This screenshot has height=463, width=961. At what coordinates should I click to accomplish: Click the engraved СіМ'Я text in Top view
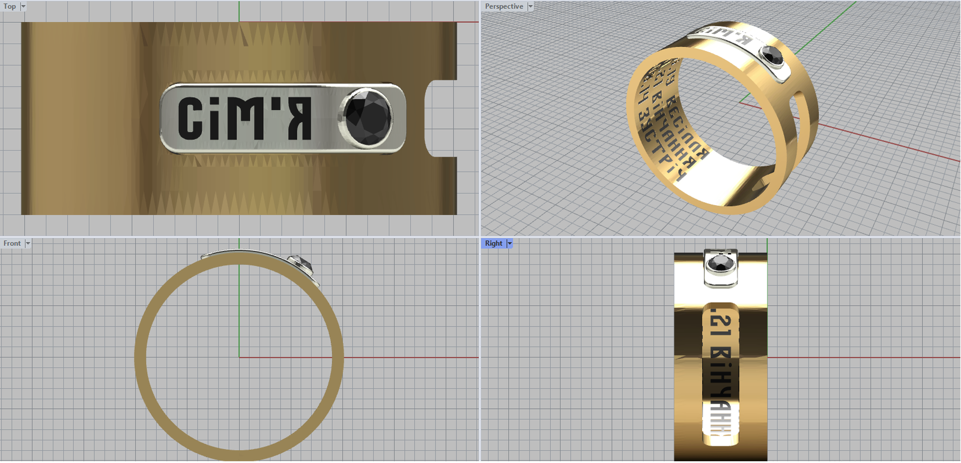click(x=244, y=119)
